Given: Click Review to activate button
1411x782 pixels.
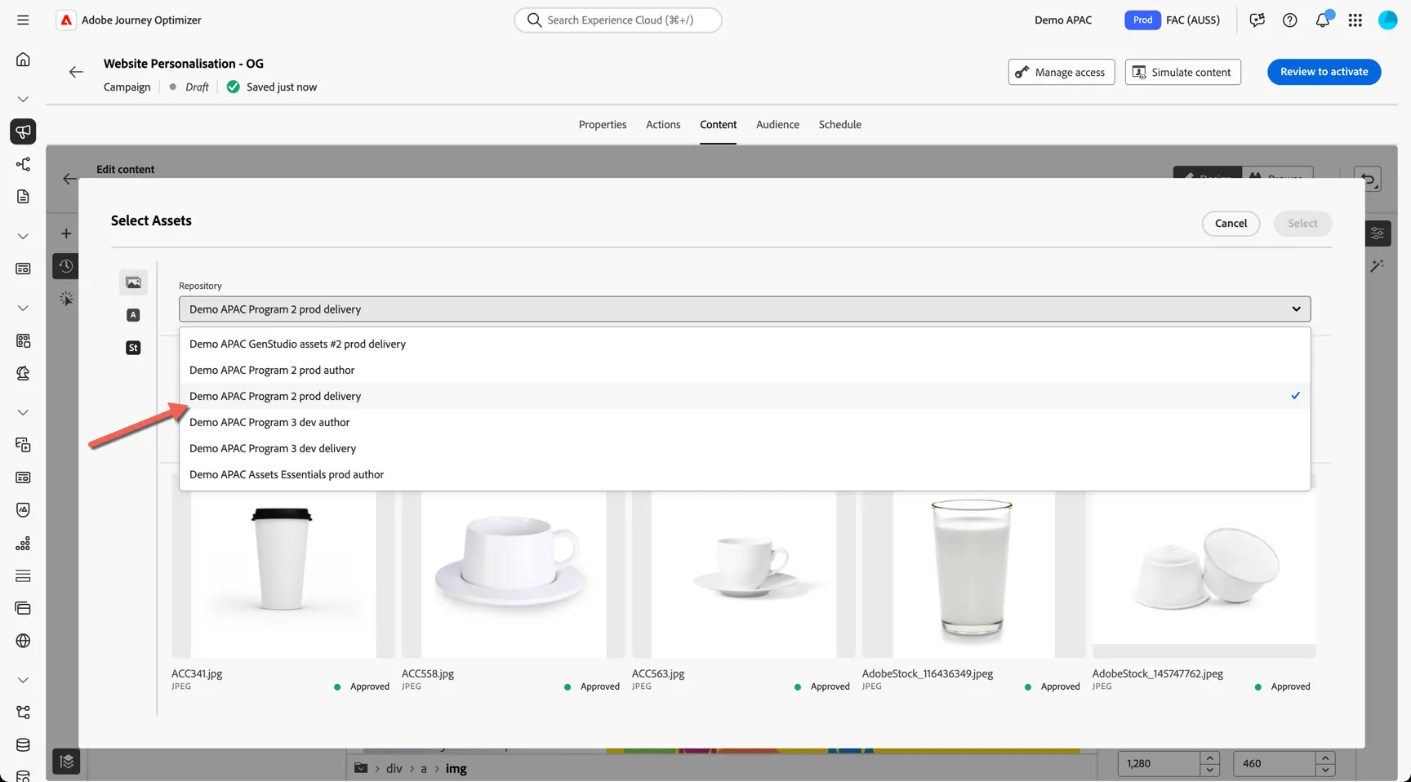Looking at the screenshot, I should [1324, 72].
